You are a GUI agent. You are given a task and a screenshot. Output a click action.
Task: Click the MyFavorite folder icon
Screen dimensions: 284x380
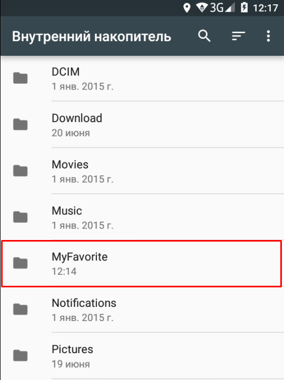pyautogui.click(x=21, y=263)
